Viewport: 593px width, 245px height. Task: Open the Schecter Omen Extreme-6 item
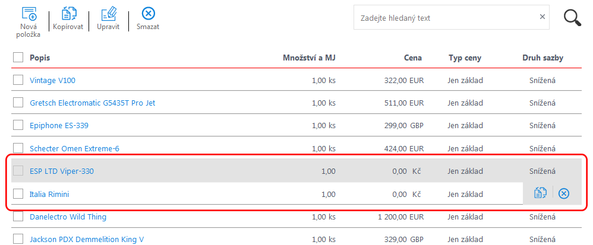[x=74, y=149]
